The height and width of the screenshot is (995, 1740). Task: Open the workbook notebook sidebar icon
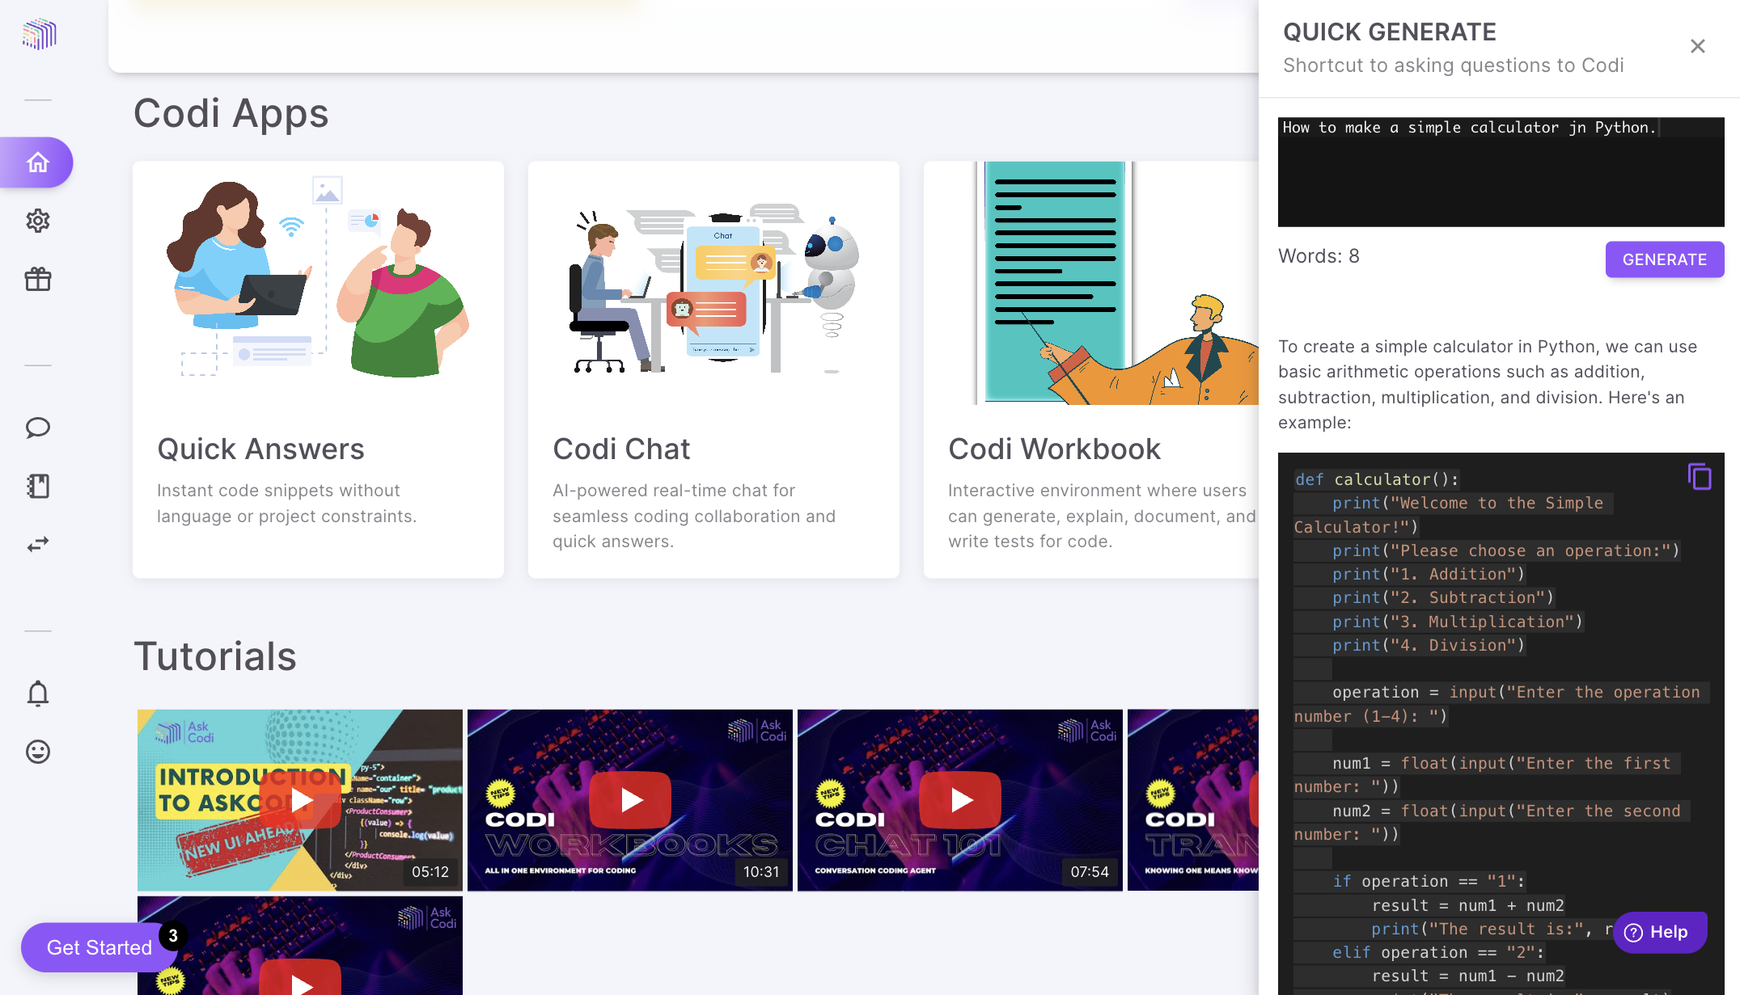[x=38, y=486]
